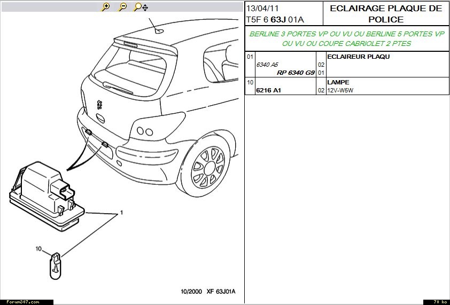Screen dimensions: 450x305
Task: Select part number 6216 A1
Action: [x=268, y=90]
